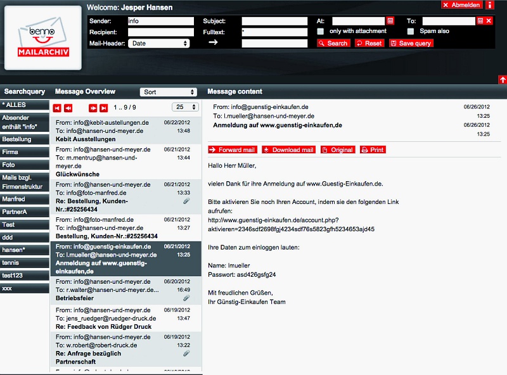The height and width of the screenshot is (375, 507).
Task: Select the test123 saved query
Action: pyautogui.click(x=25, y=276)
